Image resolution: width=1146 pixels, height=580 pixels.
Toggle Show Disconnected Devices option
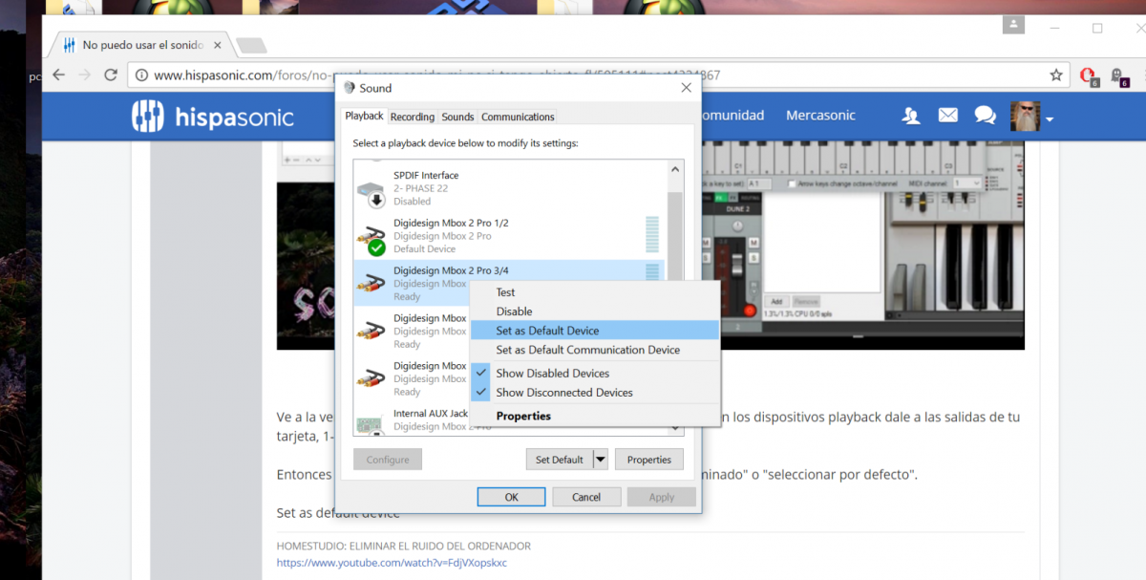(595, 393)
